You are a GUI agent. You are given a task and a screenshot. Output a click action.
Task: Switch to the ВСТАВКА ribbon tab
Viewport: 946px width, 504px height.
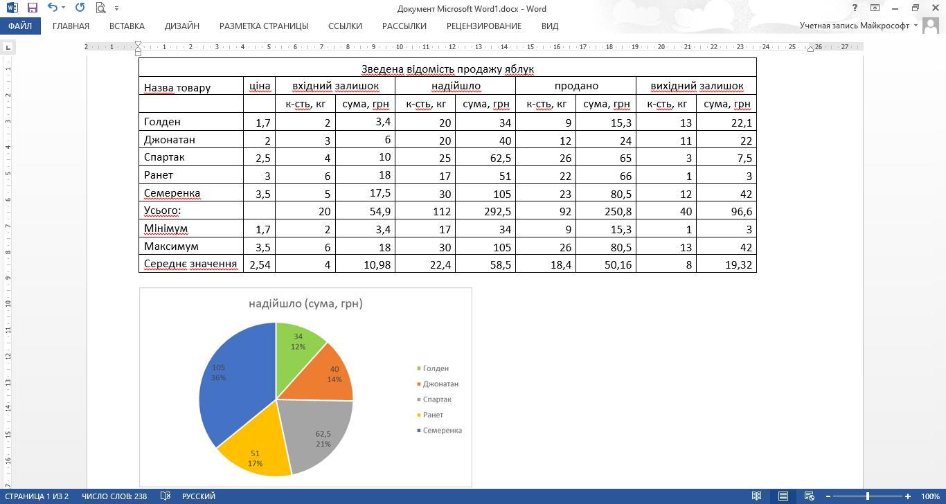pyautogui.click(x=127, y=26)
